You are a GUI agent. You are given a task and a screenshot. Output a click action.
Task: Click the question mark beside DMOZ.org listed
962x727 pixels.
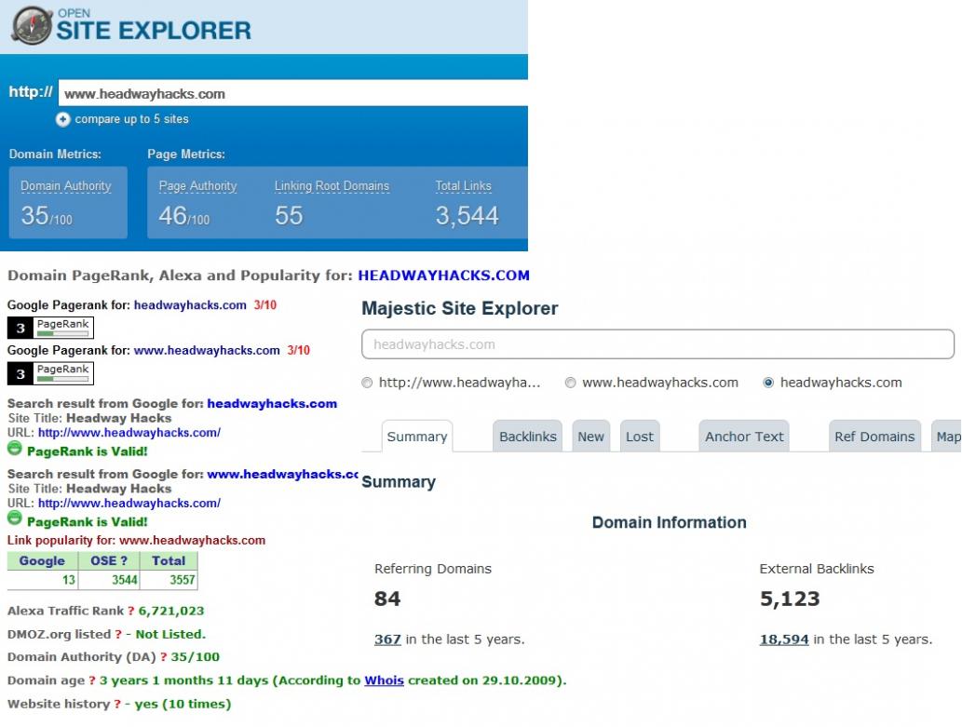[118, 634]
